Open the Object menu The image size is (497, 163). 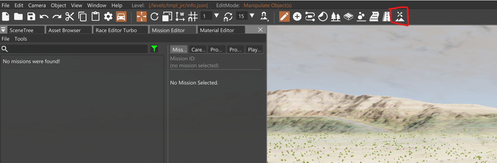(x=59, y=5)
